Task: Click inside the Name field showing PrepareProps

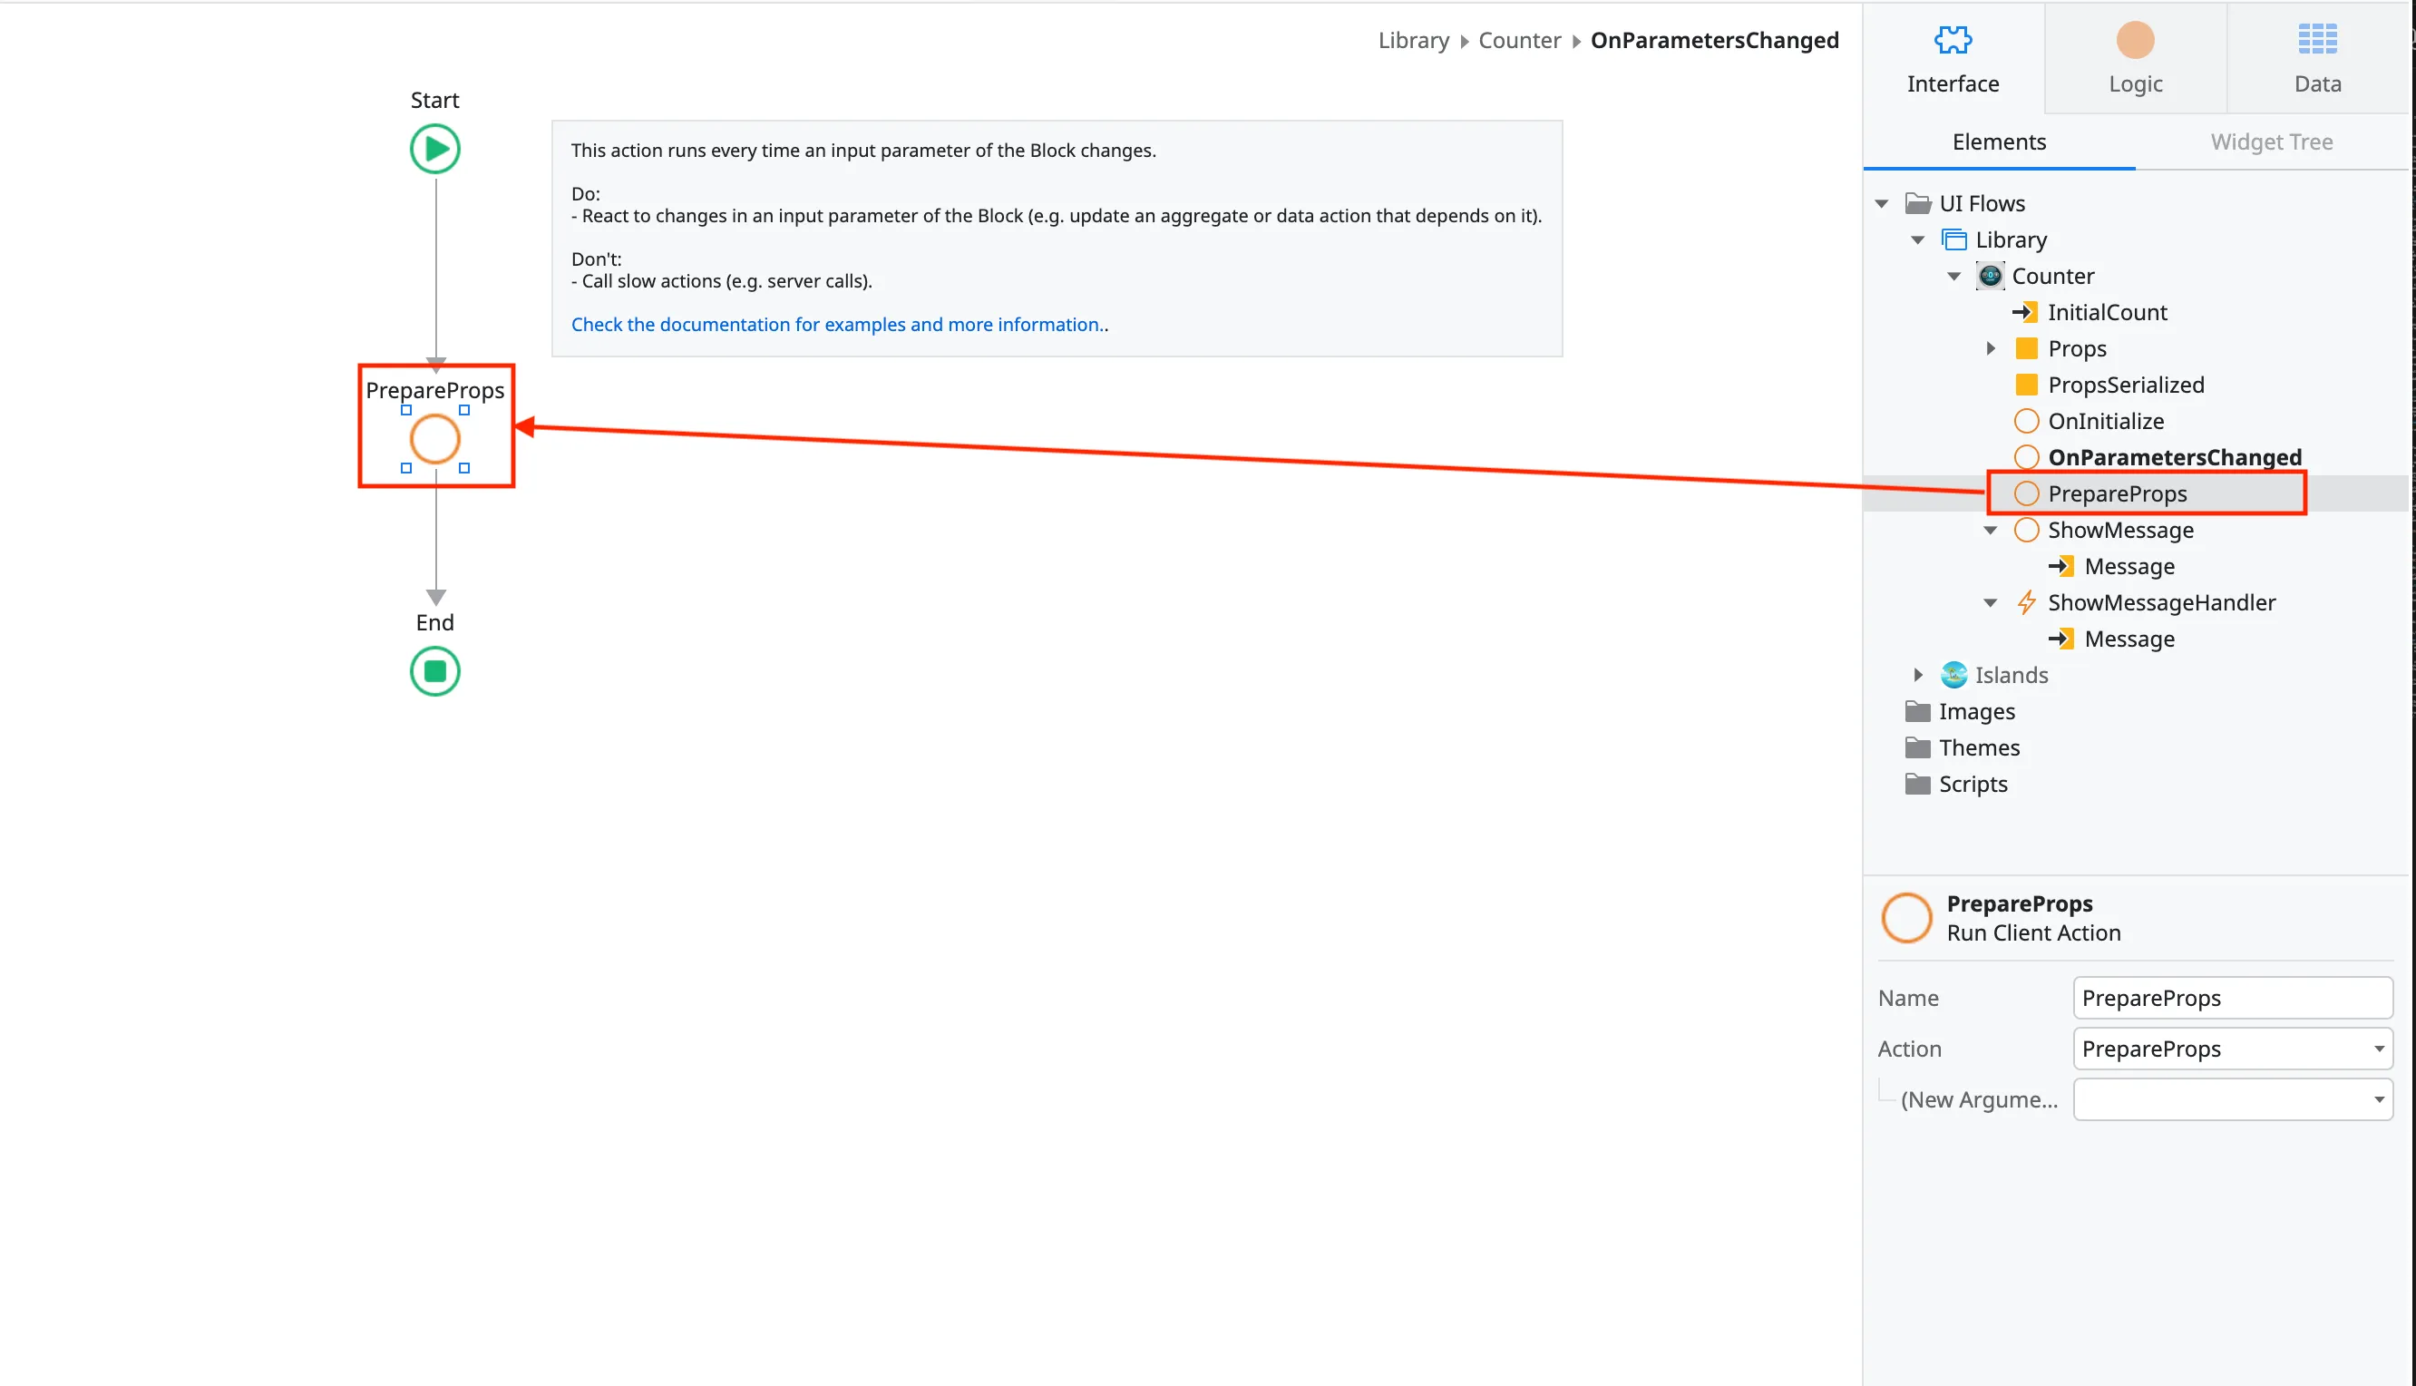Action: [x=2231, y=997]
